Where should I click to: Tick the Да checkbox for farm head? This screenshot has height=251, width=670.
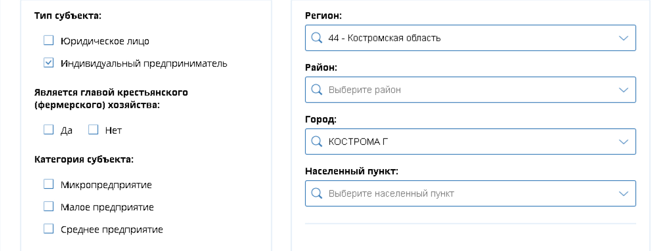(49, 129)
